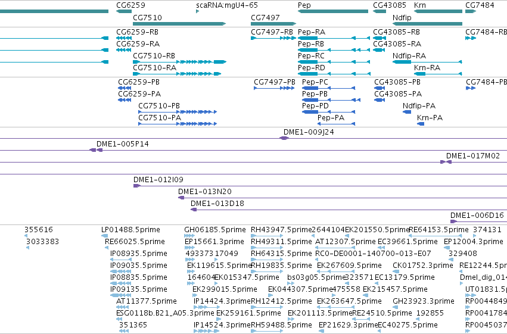The width and height of the screenshot is (507, 334).
Task: Open the Ndfip-PA protein feature
Action: (407, 112)
